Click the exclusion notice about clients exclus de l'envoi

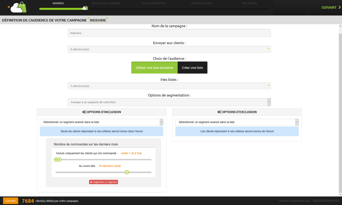[x=237, y=131]
